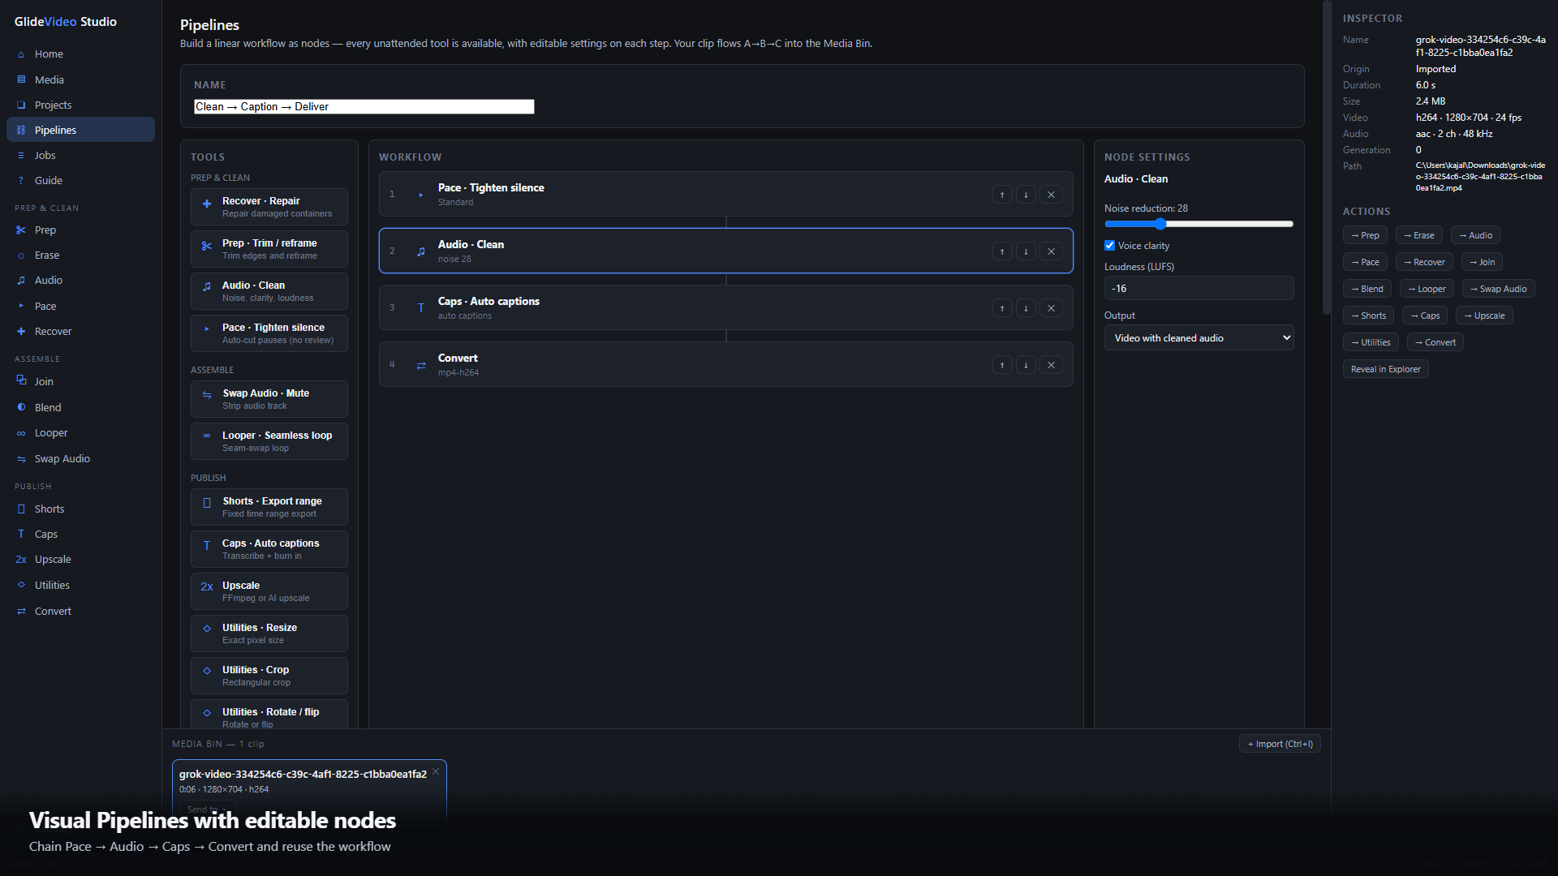The width and height of the screenshot is (1558, 876).
Task: Move Caps Auto captions node down
Action: pyautogui.click(x=1026, y=308)
